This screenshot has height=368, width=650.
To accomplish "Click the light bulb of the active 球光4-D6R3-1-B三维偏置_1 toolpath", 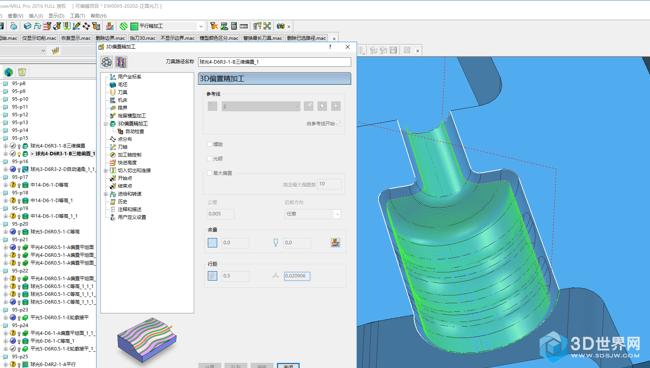I will pyautogui.click(x=19, y=154).
